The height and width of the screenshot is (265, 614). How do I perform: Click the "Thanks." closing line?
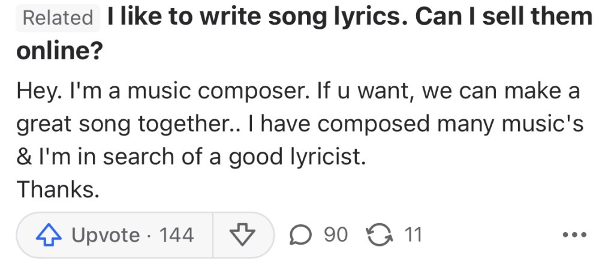[58, 189]
